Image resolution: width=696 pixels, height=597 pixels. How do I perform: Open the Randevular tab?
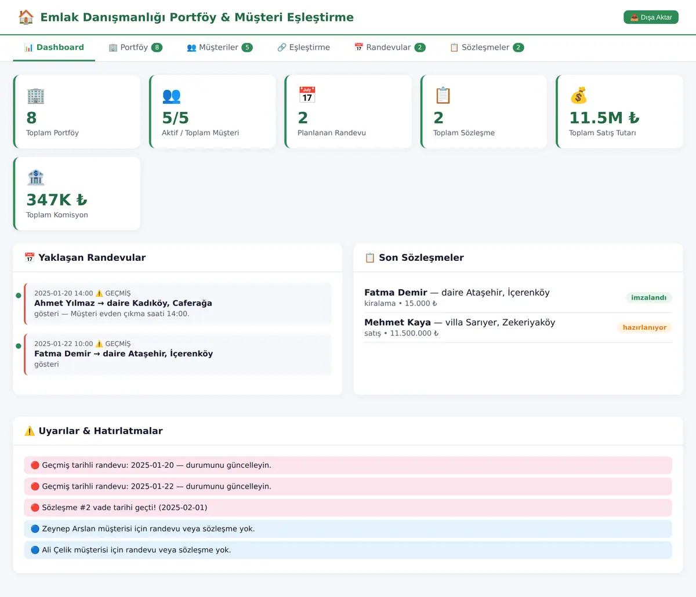pyautogui.click(x=390, y=48)
